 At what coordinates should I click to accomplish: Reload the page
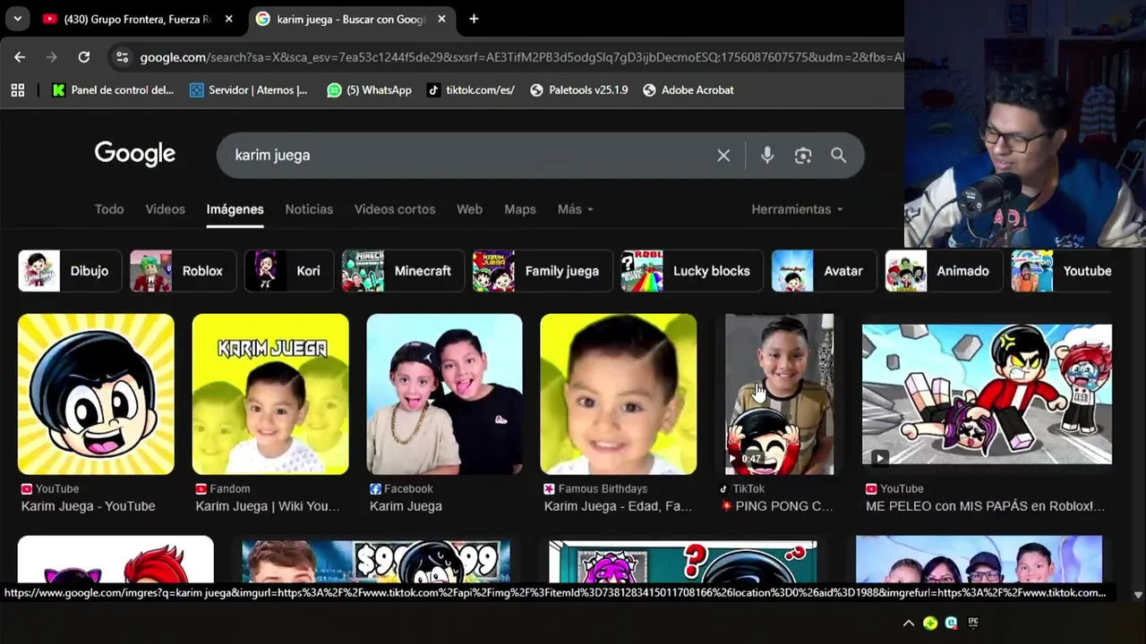(83, 57)
